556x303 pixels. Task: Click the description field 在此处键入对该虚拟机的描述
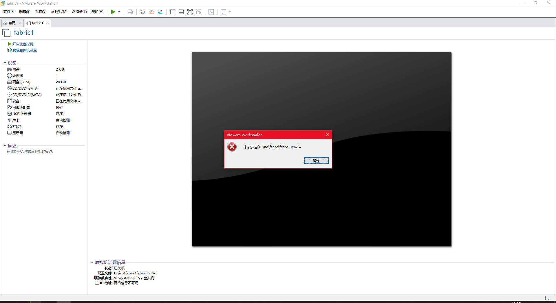pyautogui.click(x=30, y=151)
